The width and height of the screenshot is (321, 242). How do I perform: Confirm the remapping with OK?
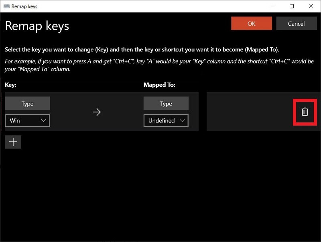[x=252, y=23]
